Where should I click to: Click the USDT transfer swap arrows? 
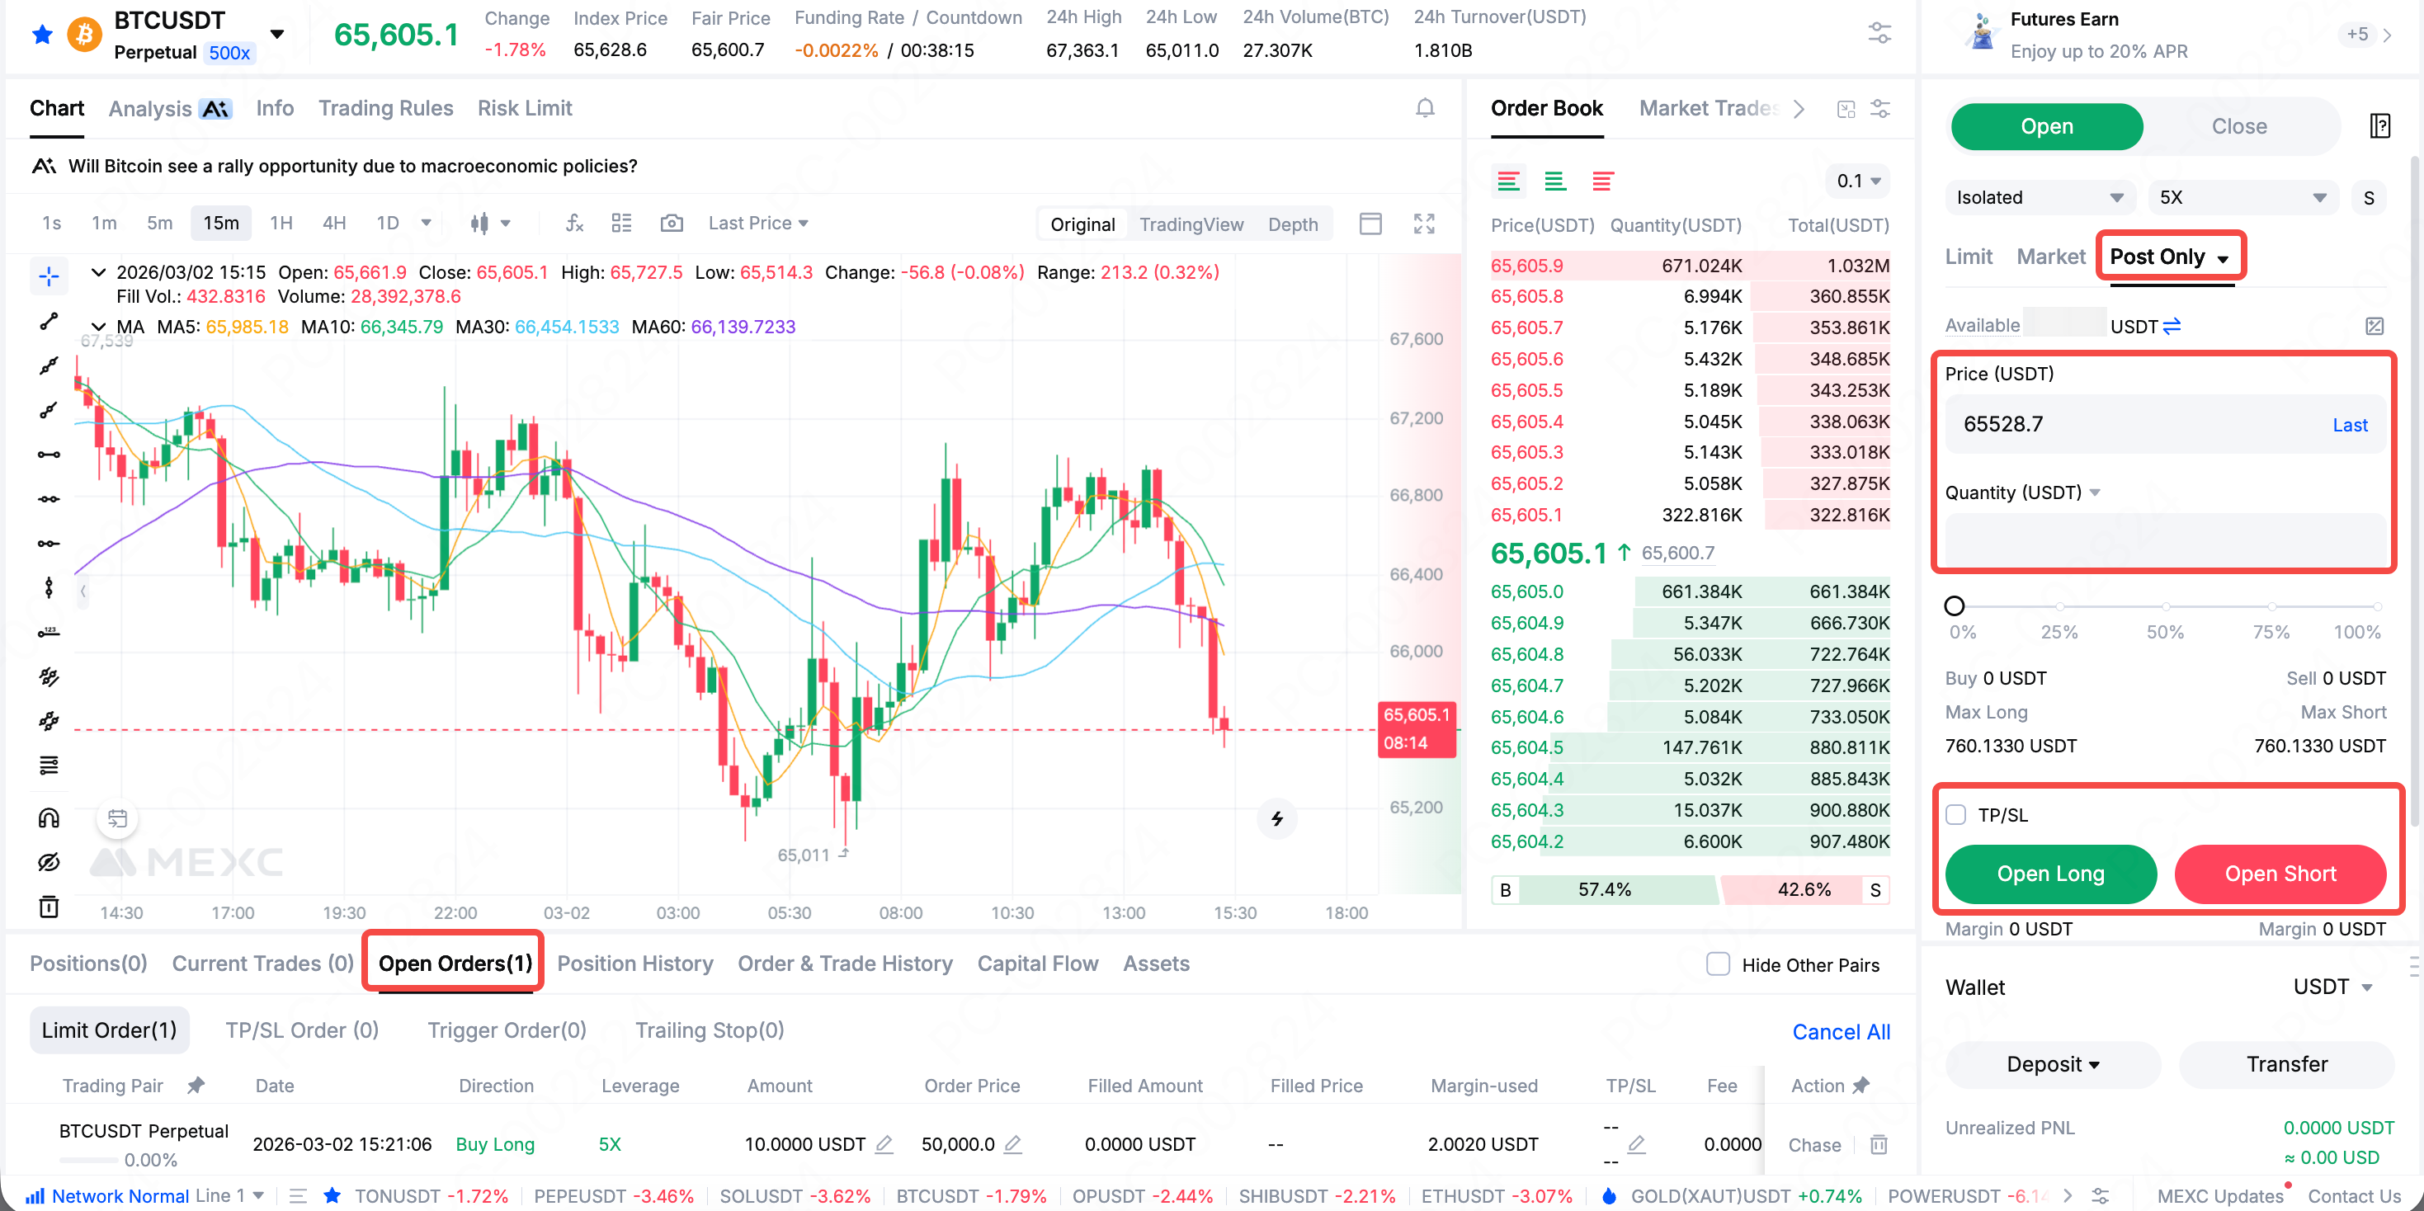point(2172,326)
